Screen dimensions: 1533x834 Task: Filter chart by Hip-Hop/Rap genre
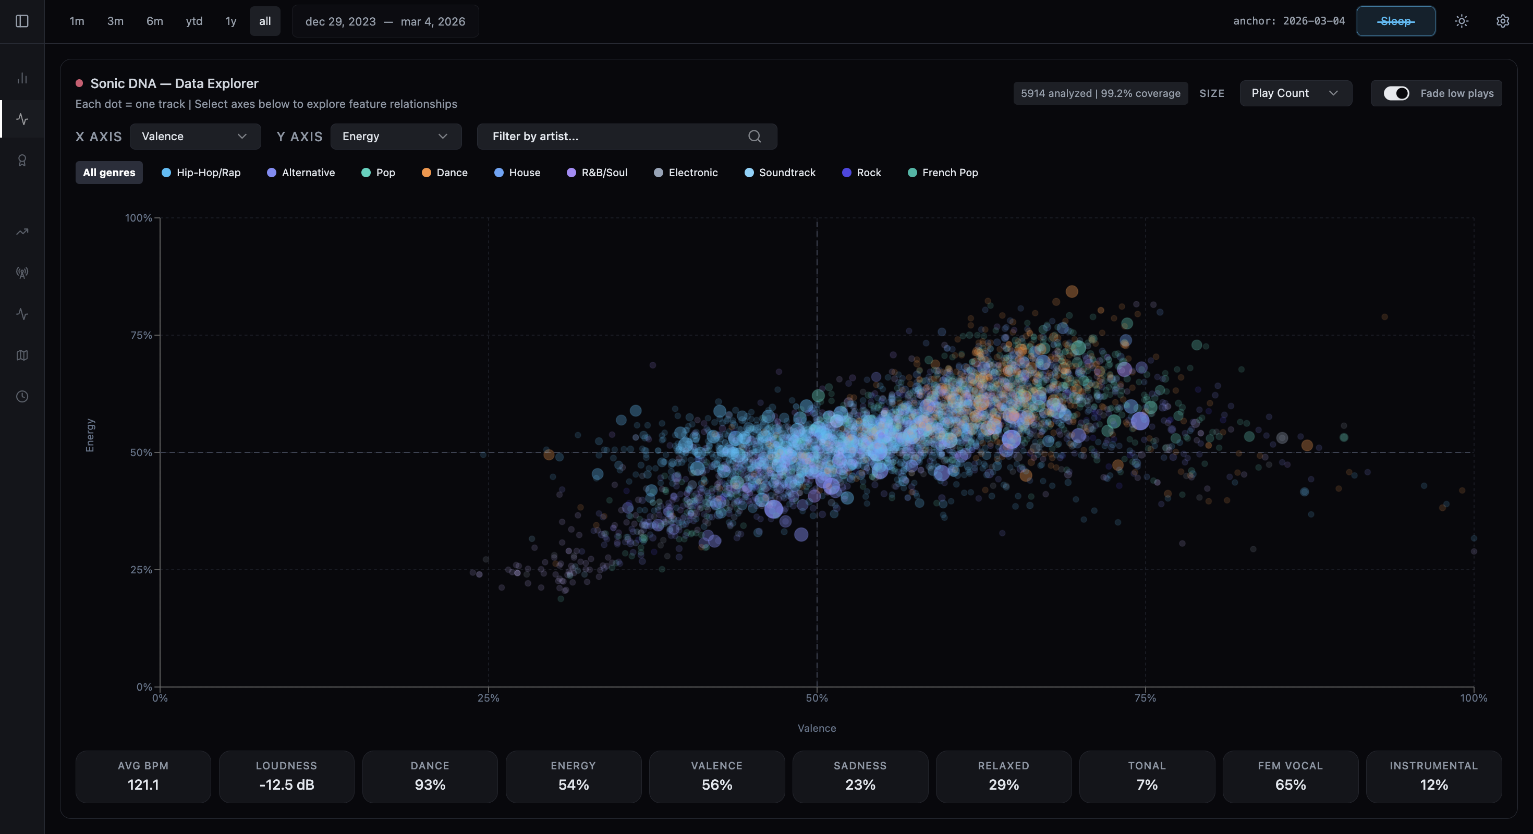click(201, 173)
